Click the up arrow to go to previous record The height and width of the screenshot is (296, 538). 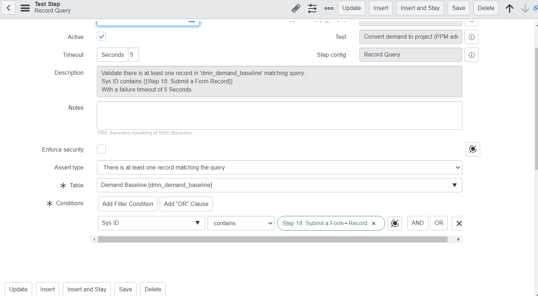(509, 8)
